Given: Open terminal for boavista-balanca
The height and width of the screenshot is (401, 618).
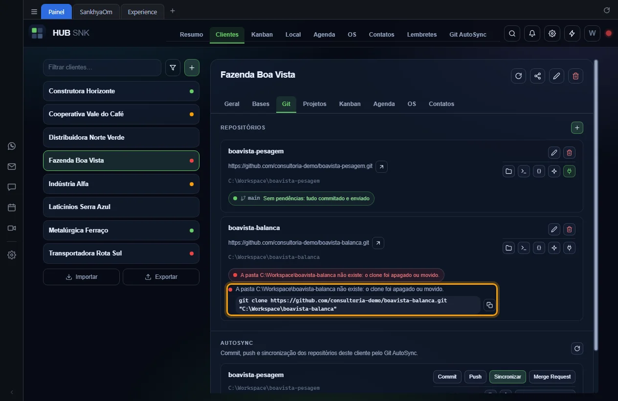Looking at the screenshot, I should (524, 248).
